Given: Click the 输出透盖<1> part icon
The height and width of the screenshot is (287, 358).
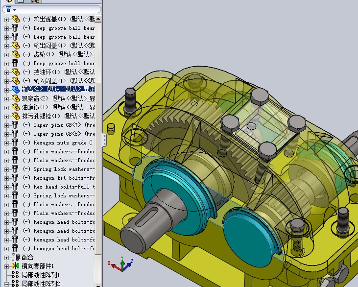Looking at the screenshot, I should click(16, 19).
